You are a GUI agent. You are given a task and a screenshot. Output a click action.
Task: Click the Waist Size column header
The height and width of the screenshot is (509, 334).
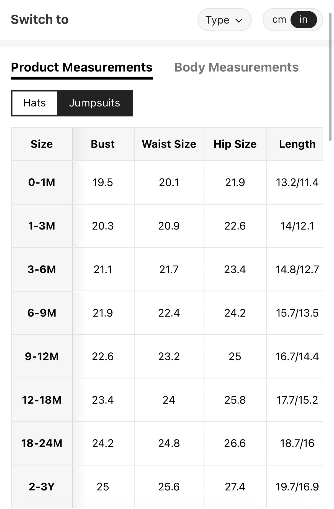coord(169,144)
